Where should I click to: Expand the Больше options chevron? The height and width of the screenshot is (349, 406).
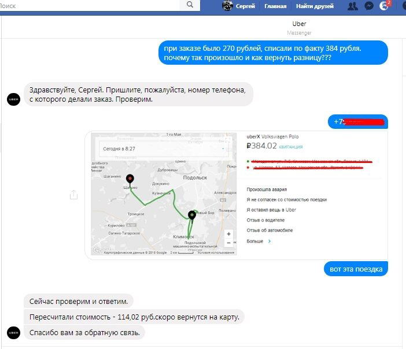270,241
